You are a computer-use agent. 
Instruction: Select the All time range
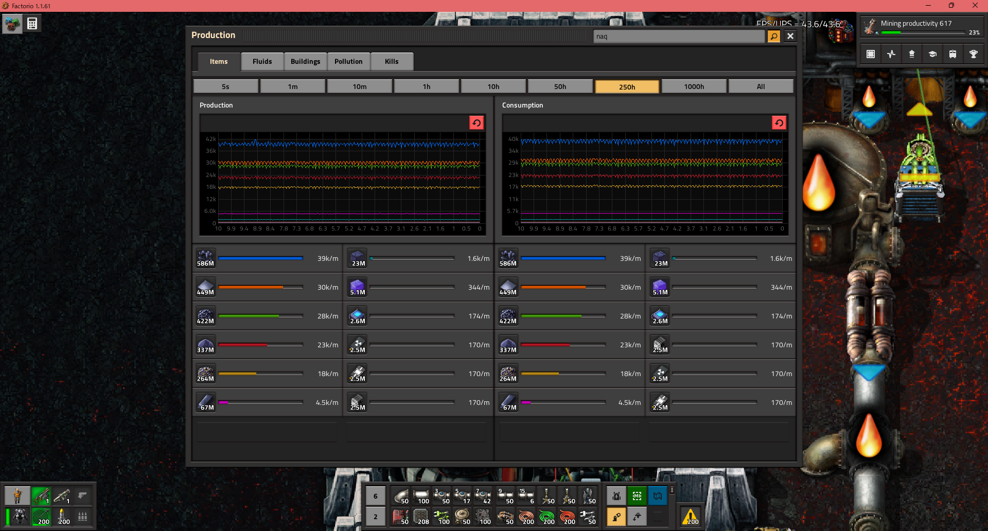(761, 86)
